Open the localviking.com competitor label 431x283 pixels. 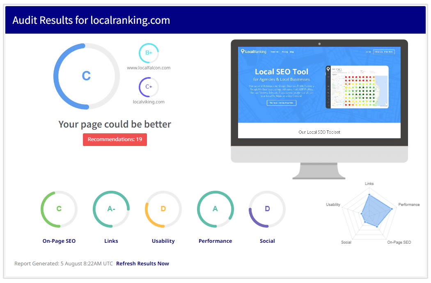[149, 102]
